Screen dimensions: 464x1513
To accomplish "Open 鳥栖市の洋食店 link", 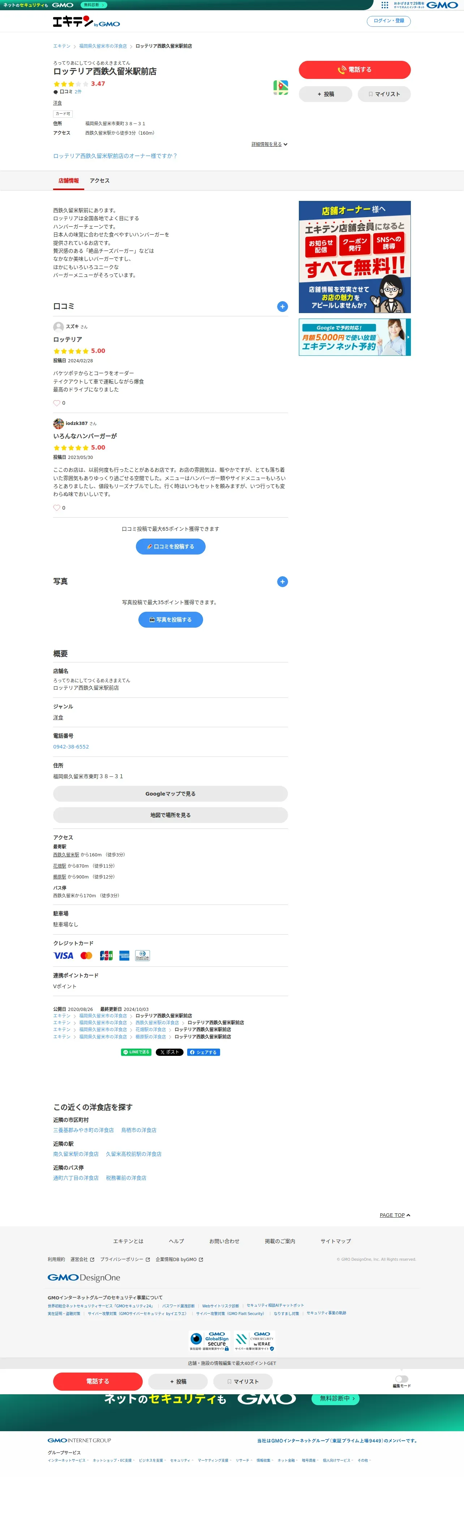I will tap(138, 1130).
